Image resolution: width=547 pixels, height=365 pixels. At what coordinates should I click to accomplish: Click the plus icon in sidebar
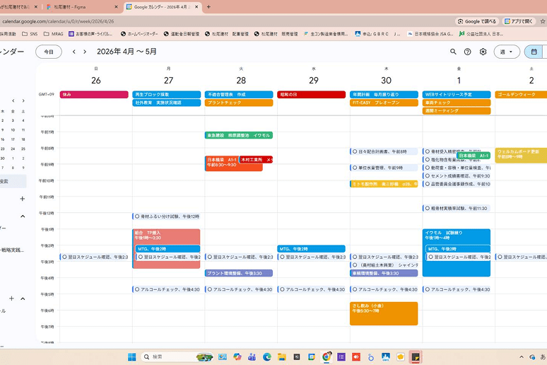pos(23,199)
